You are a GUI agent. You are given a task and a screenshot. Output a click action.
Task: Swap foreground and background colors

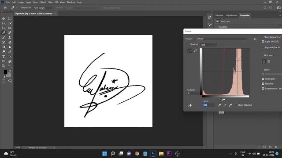[10, 71]
